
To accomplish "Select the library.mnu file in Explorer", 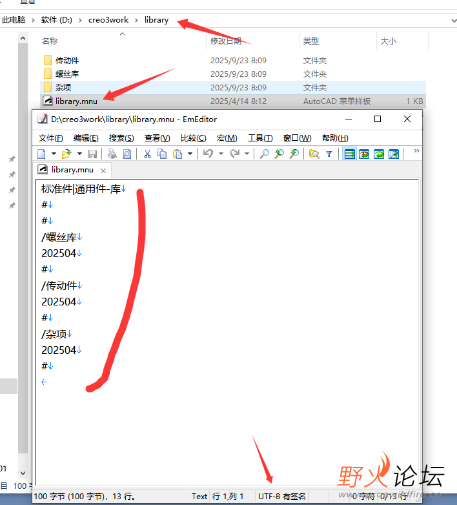I will coord(233,101).
